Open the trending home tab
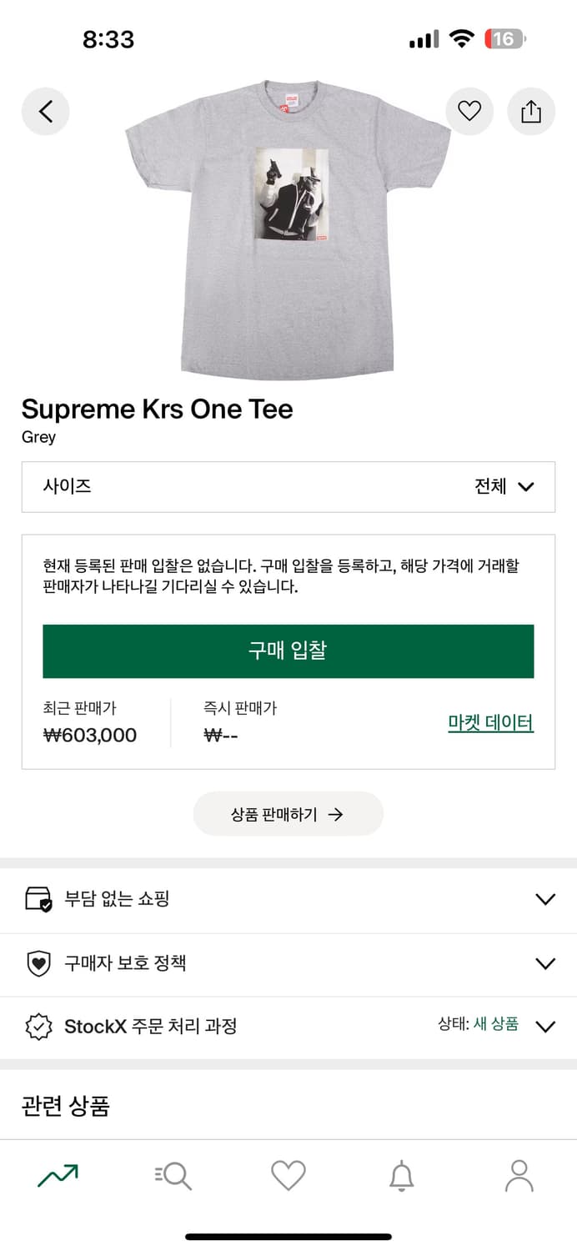577x1251 pixels. pyautogui.click(x=58, y=1175)
